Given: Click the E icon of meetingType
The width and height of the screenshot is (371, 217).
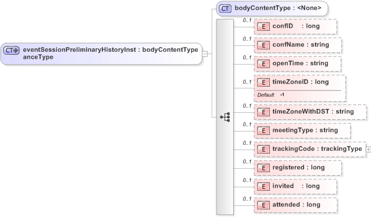Looking at the screenshot, I should pyautogui.click(x=263, y=131).
